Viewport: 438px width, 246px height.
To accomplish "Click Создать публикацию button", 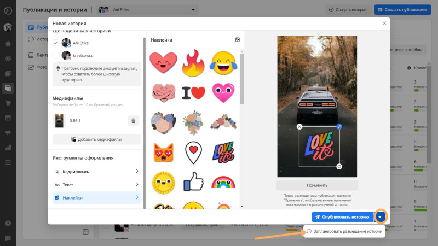I will click(402, 10).
